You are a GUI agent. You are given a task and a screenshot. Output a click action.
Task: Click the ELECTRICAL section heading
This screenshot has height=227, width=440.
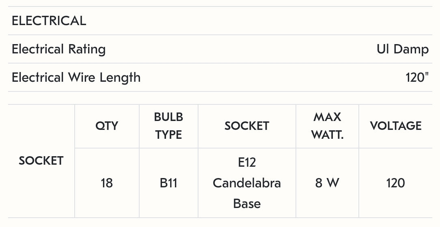[49, 21]
